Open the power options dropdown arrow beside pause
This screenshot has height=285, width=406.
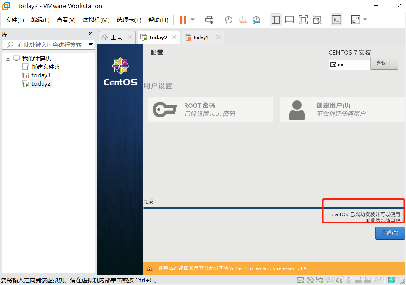pyautogui.click(x=193, y=20)
